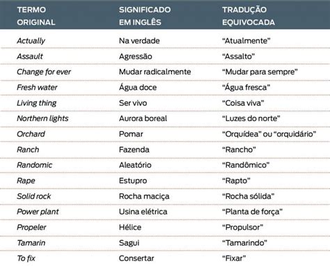Screen dimensions: 330x266
Task: Click the term Northern lights
Action: point(42,118)
